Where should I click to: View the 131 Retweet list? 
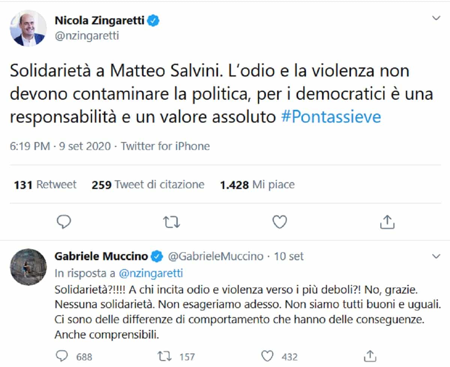coord(45,184)
